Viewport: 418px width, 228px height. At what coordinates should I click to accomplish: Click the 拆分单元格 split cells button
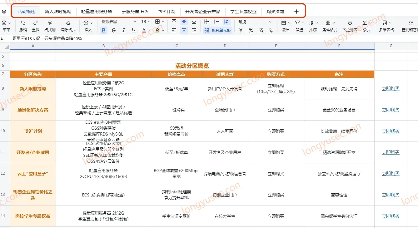217,30
